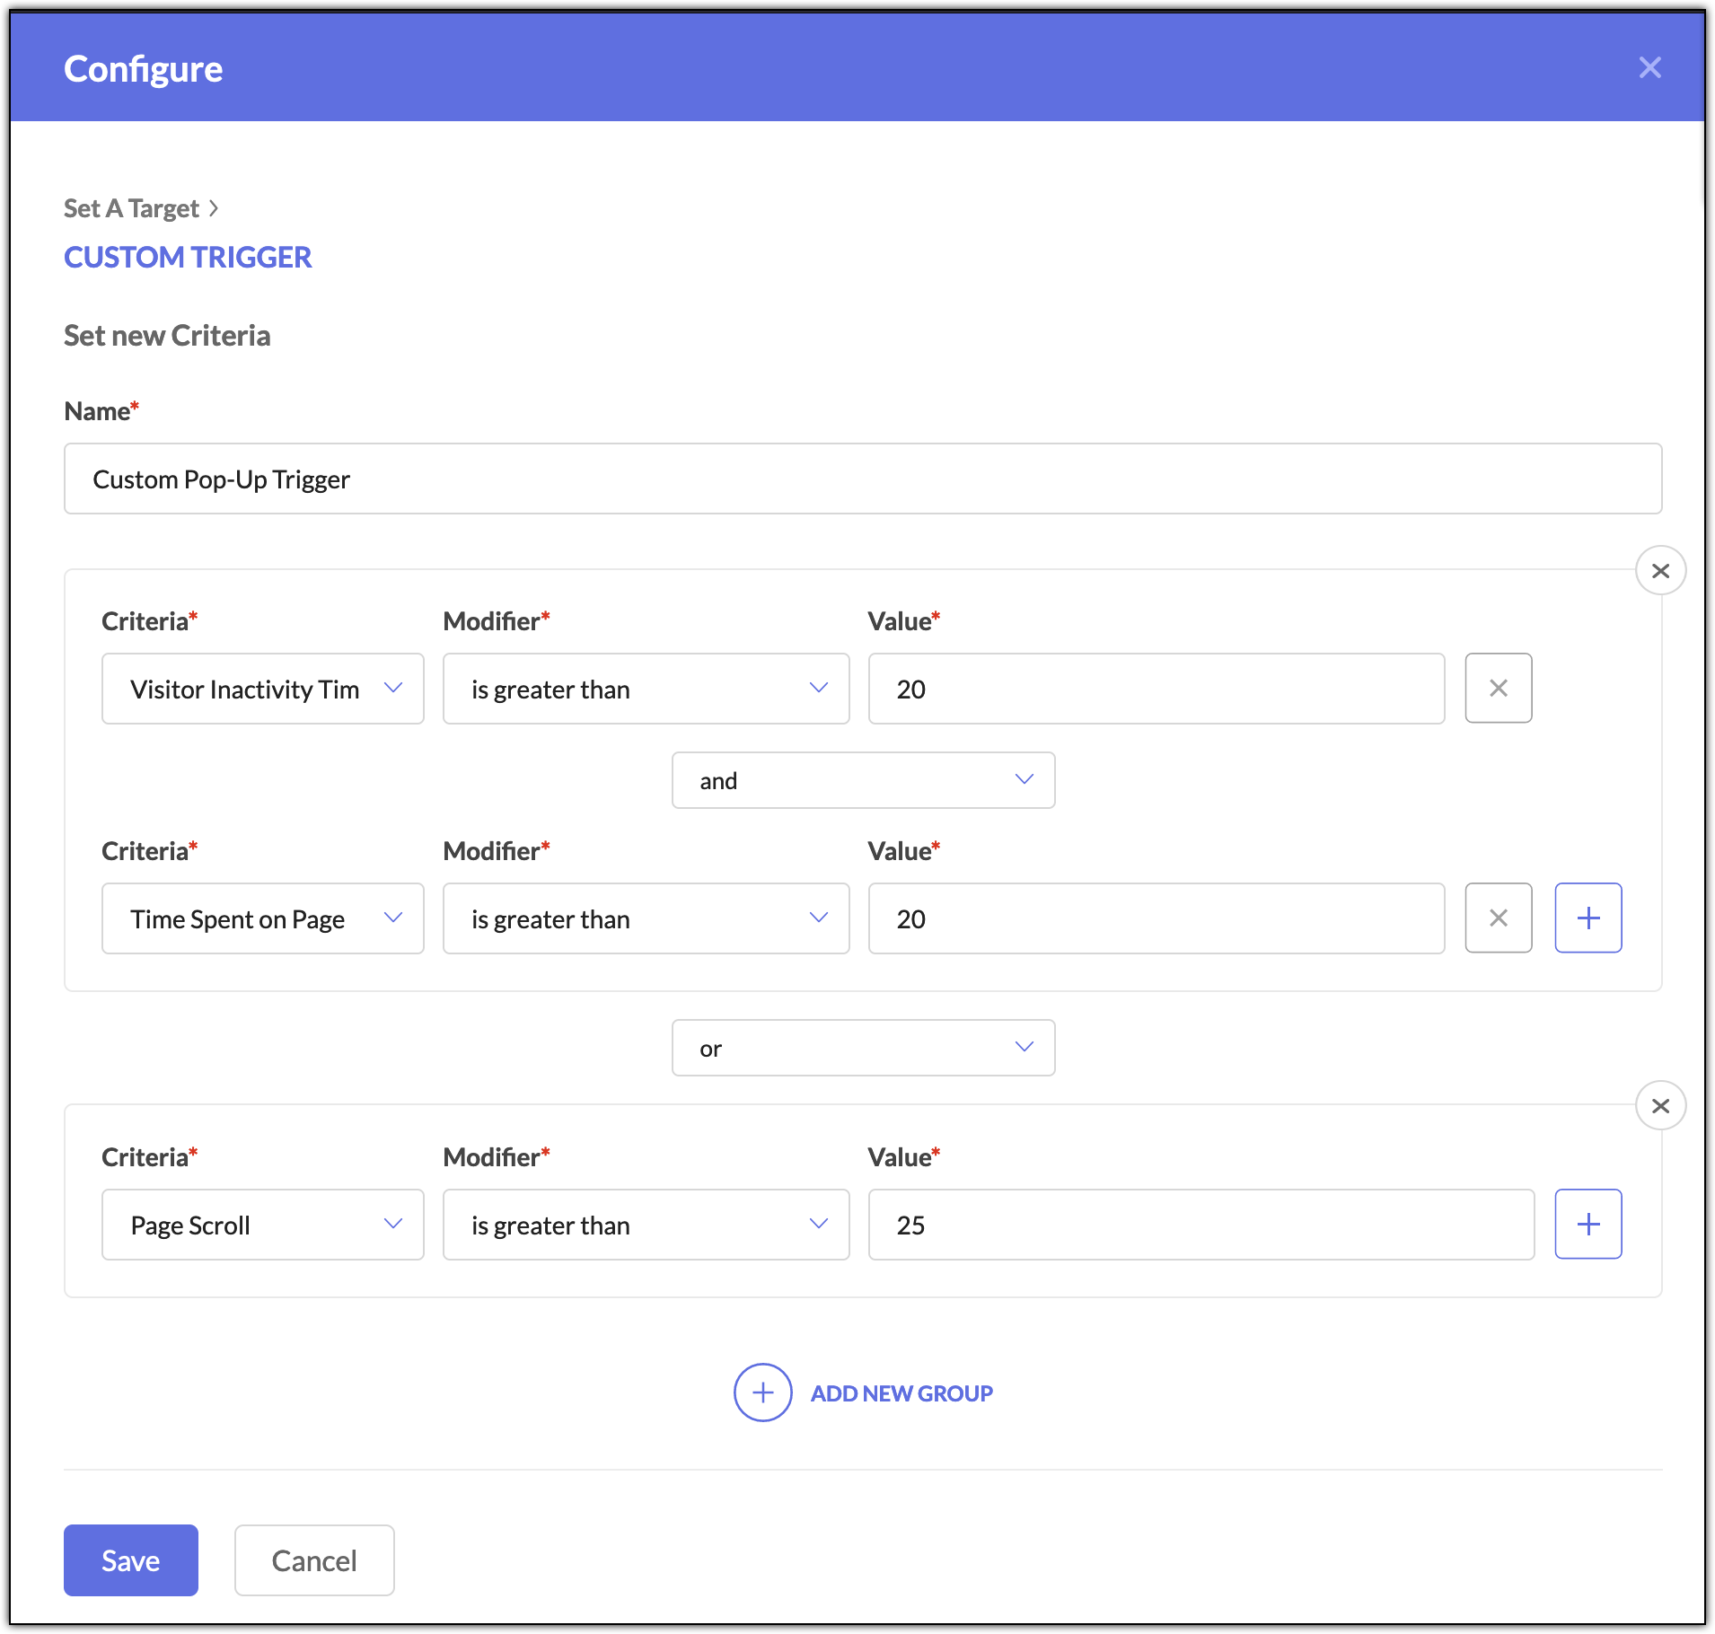The height and width of the screenshot is (1634, 1715).
Task: Open the Time Spent on Page dropdown
Action: click(x=262, y=918)
